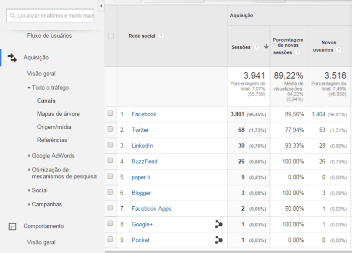
Task: Open help icon for Novos usuários
Action: 338,50
